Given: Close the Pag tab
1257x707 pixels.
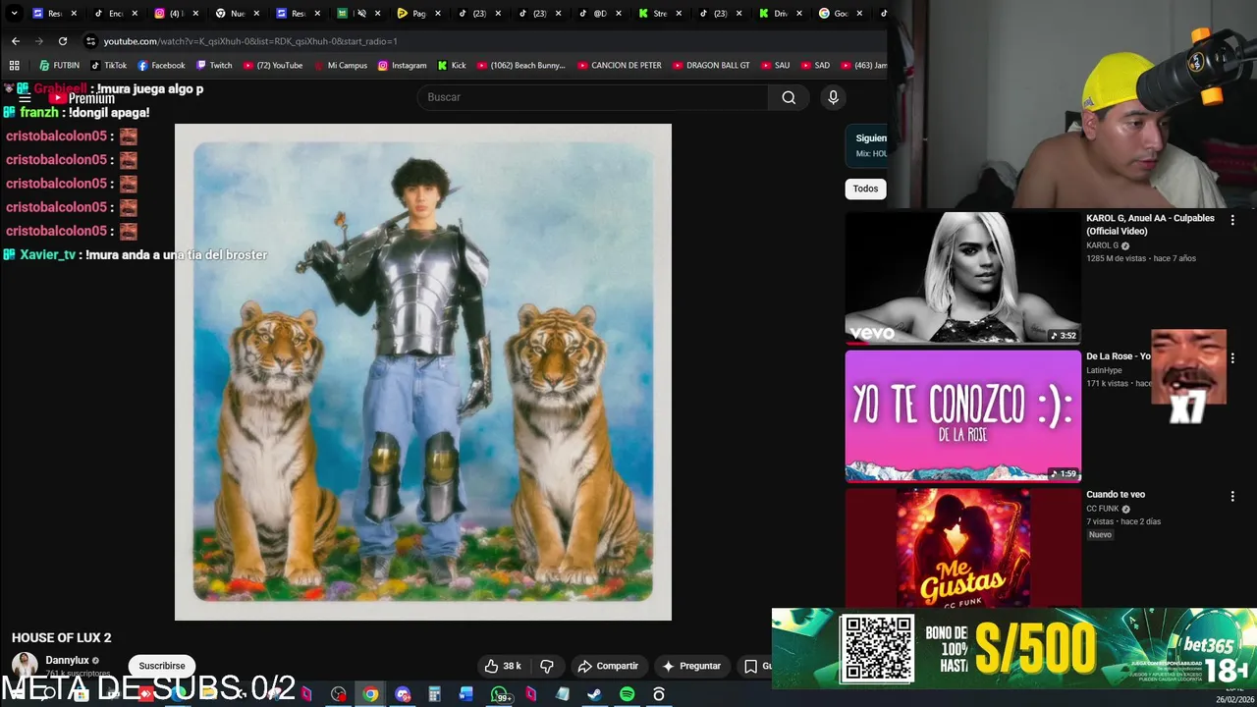Looking at the screenshot, I should coord(438,14).
